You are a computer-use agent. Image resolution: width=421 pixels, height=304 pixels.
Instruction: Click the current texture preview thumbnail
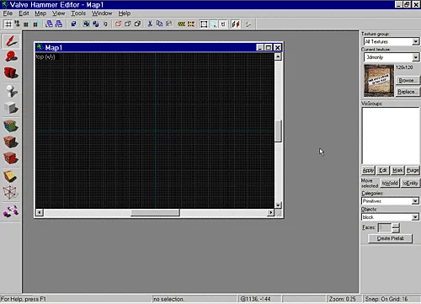[379, 81]
